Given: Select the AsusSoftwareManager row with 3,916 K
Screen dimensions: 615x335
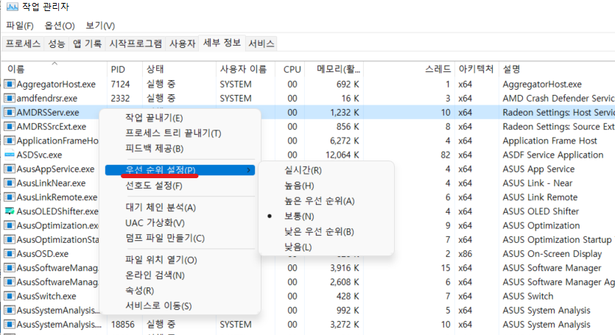Looking at the screenshot, I should point(308,267).
